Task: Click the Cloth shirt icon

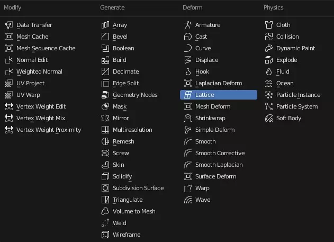Action: point(269,25)
